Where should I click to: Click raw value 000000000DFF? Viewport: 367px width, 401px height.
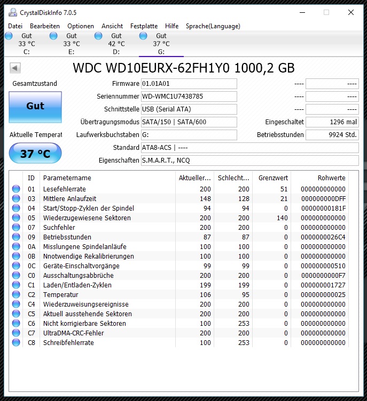323,199
